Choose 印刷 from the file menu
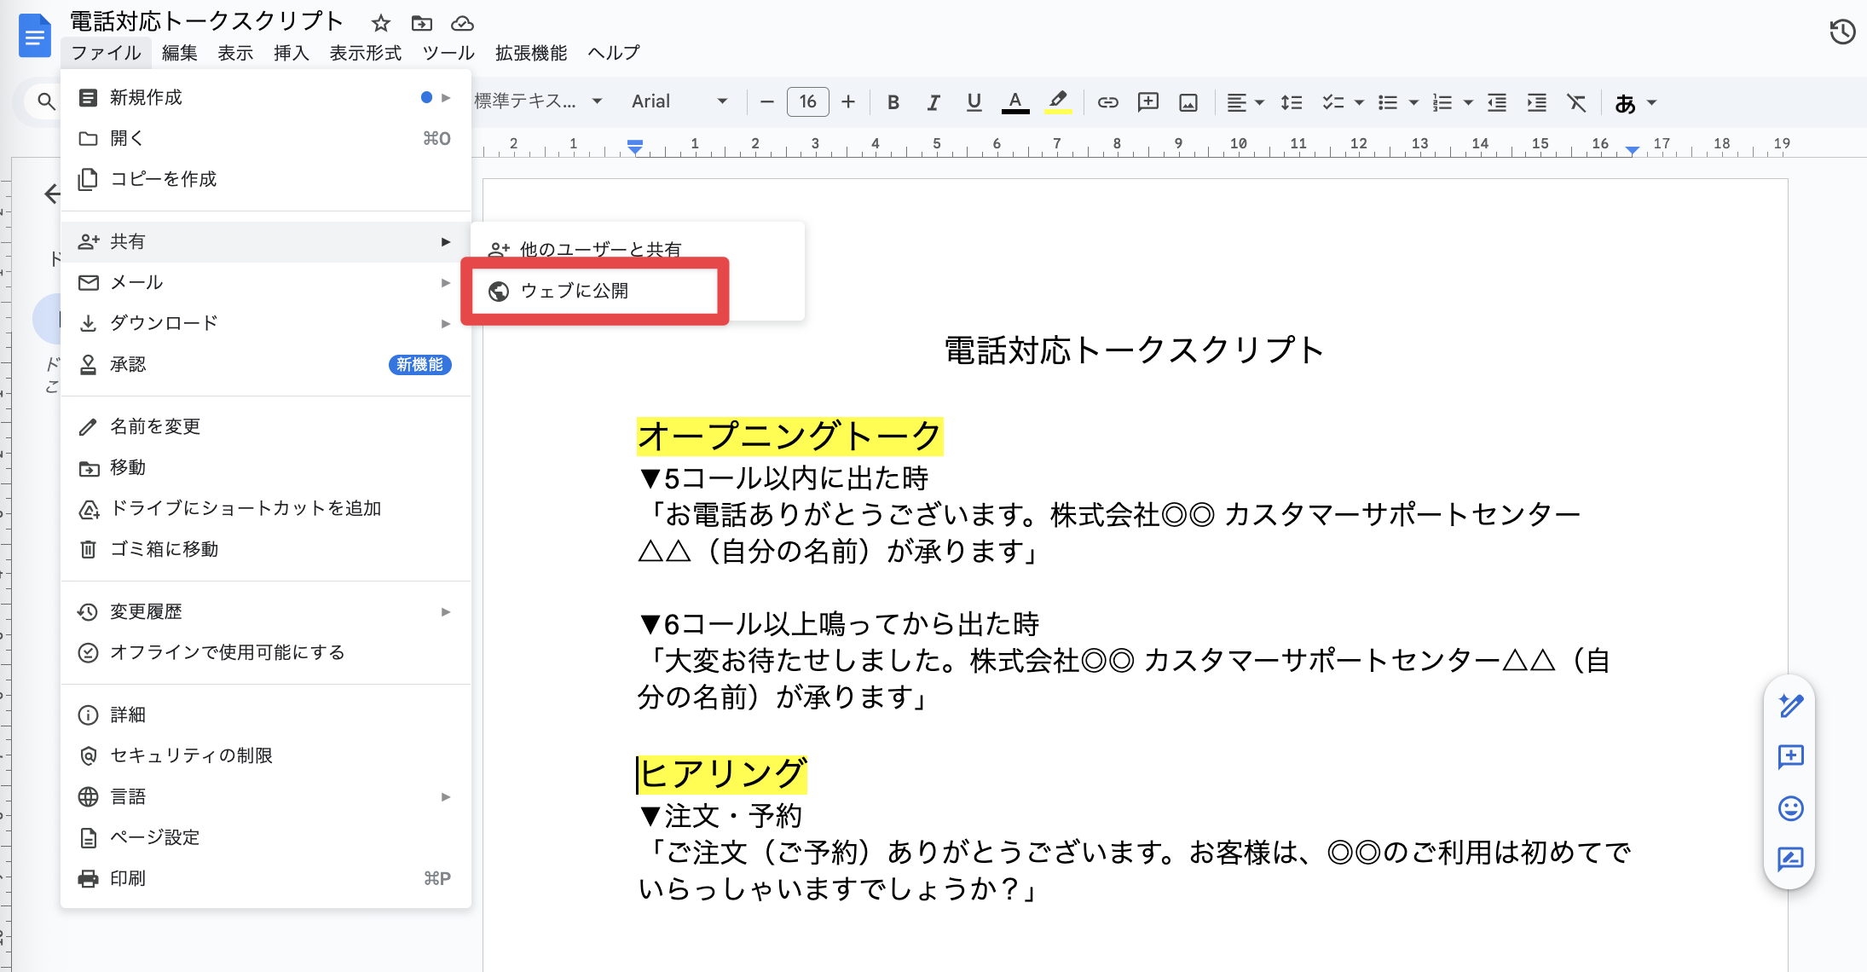The width and height of the screenshot is (1867, 972). 266,878
